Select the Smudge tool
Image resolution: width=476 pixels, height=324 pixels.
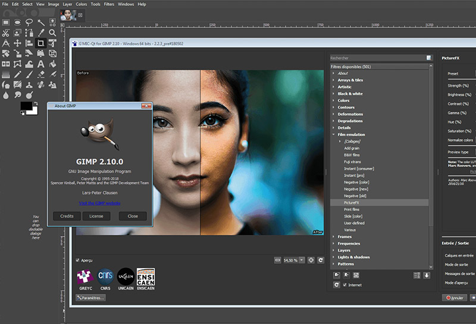tap(17, 95)
